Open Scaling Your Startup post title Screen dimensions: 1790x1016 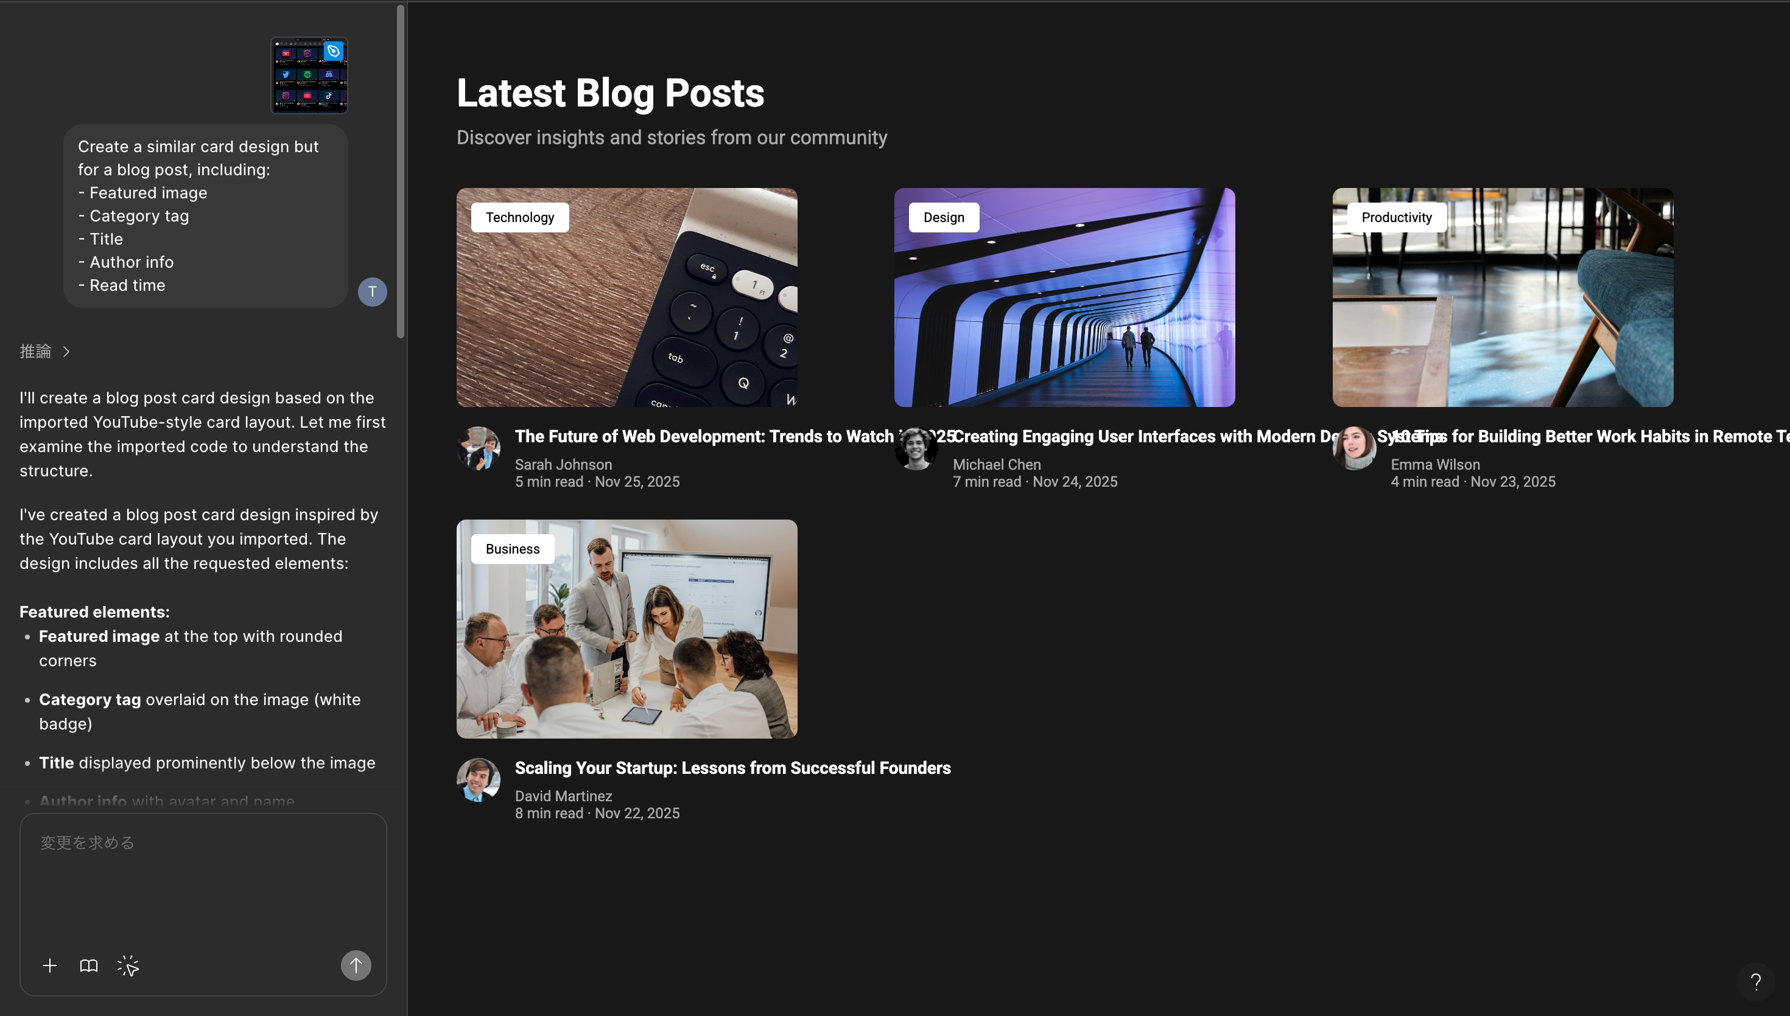pos(733,768)
